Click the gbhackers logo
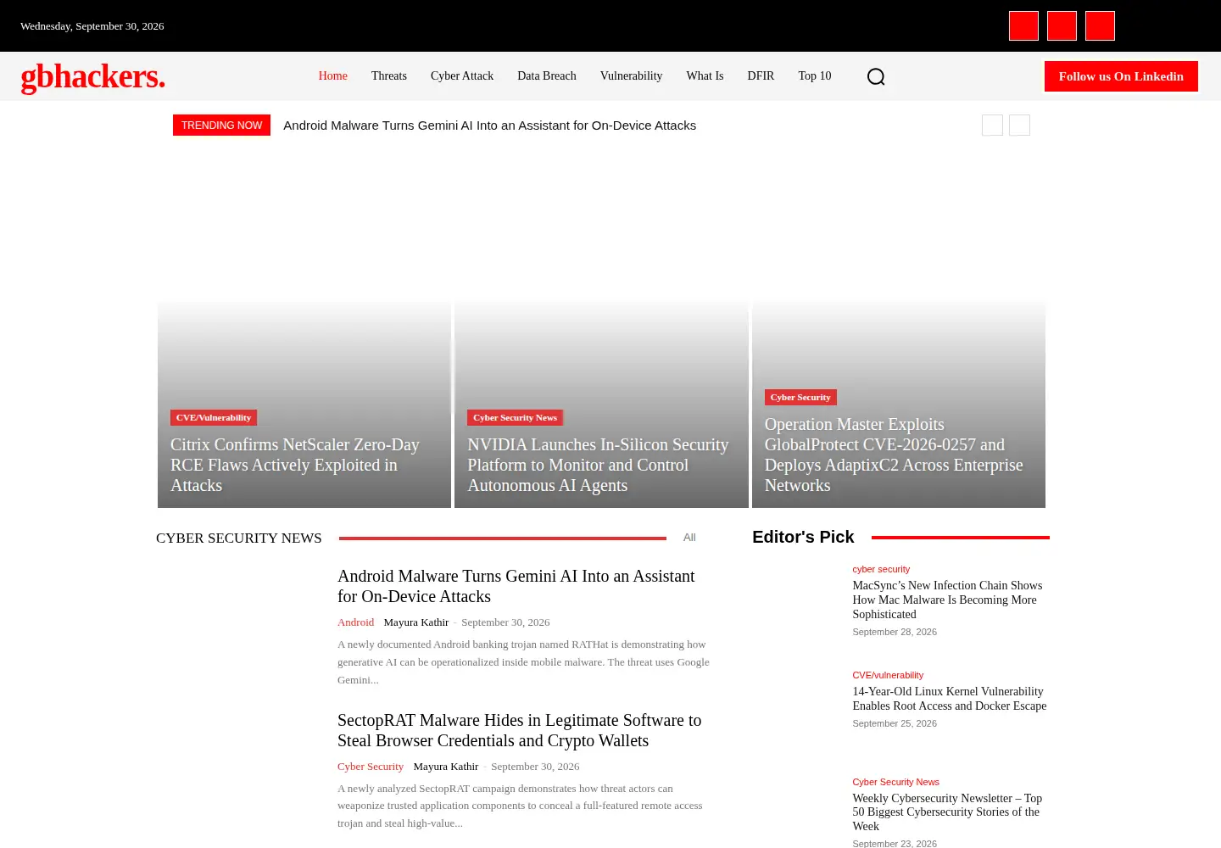Image resolution: width=1221 pixels, height=848 pixels. [93, 76]
